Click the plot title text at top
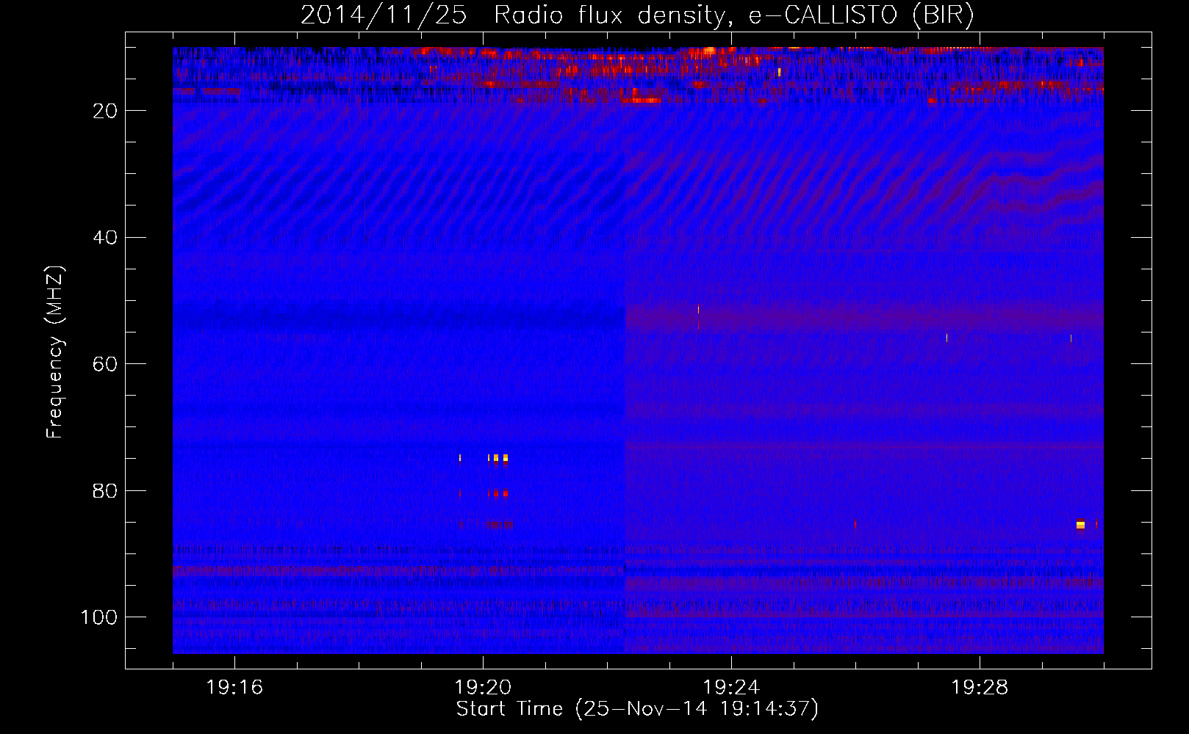The height and width of the screenshot is (734, 1189). [637, 15]
